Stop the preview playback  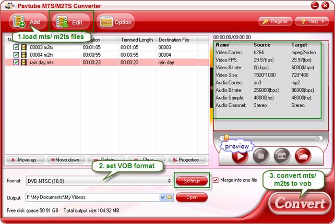(x=261, y=156)
